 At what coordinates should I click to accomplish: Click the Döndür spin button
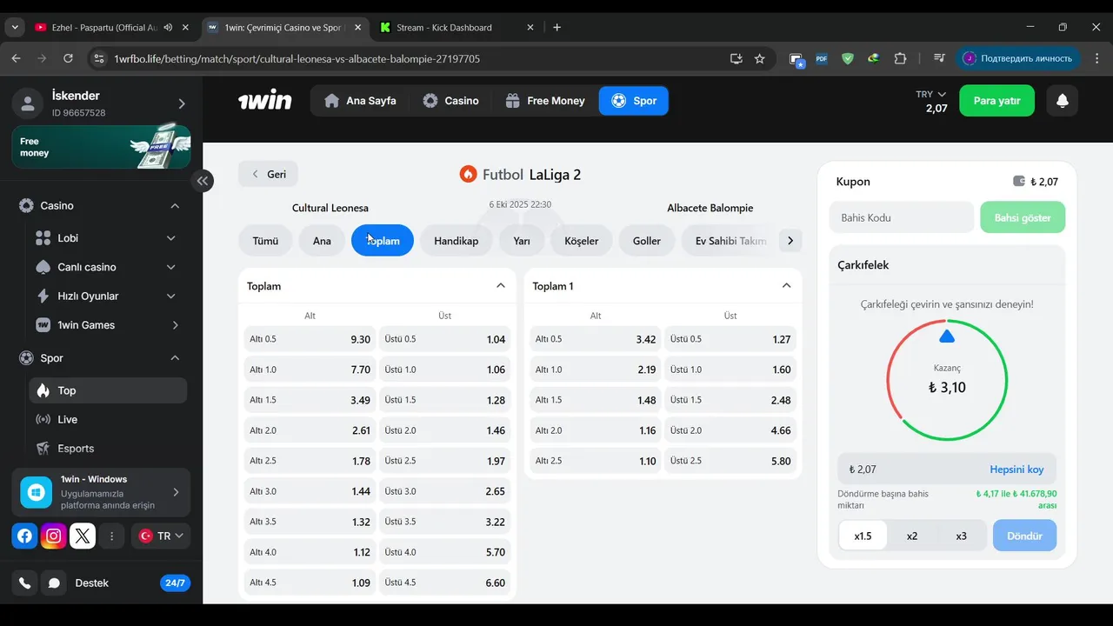pos(1024,536)
